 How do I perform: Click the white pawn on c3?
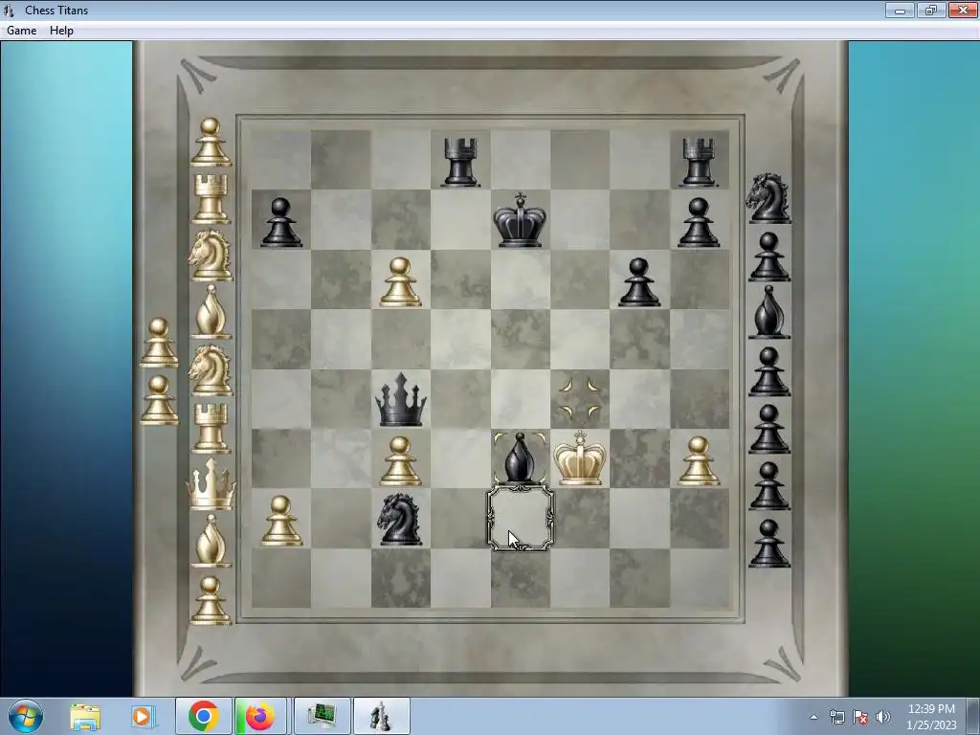tap(401, 461)
